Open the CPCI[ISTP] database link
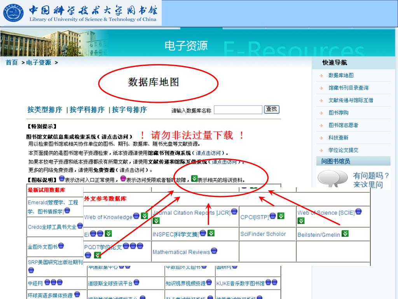Image resolution: width=398 pixels, height=299 pixels. click(255, 217)
